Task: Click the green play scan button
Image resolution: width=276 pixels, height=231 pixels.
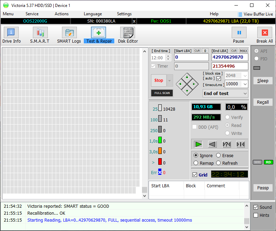Action: [198, 144]
